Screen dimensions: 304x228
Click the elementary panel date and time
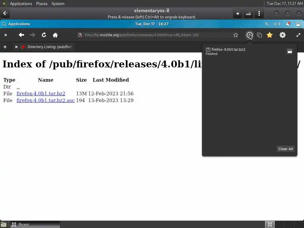click(152, 24)
